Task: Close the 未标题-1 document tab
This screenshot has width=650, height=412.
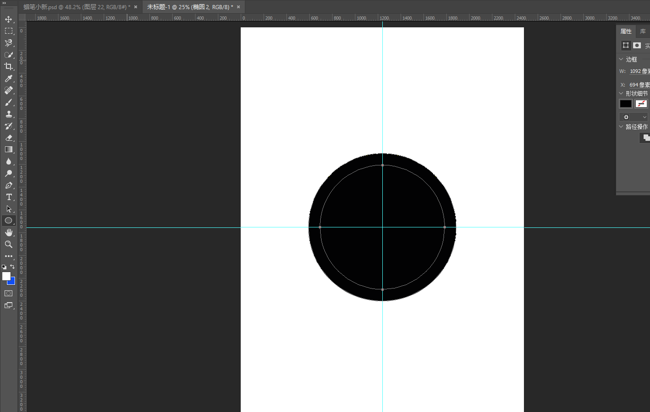Action: pyautogui.click(x=238, y=7)
